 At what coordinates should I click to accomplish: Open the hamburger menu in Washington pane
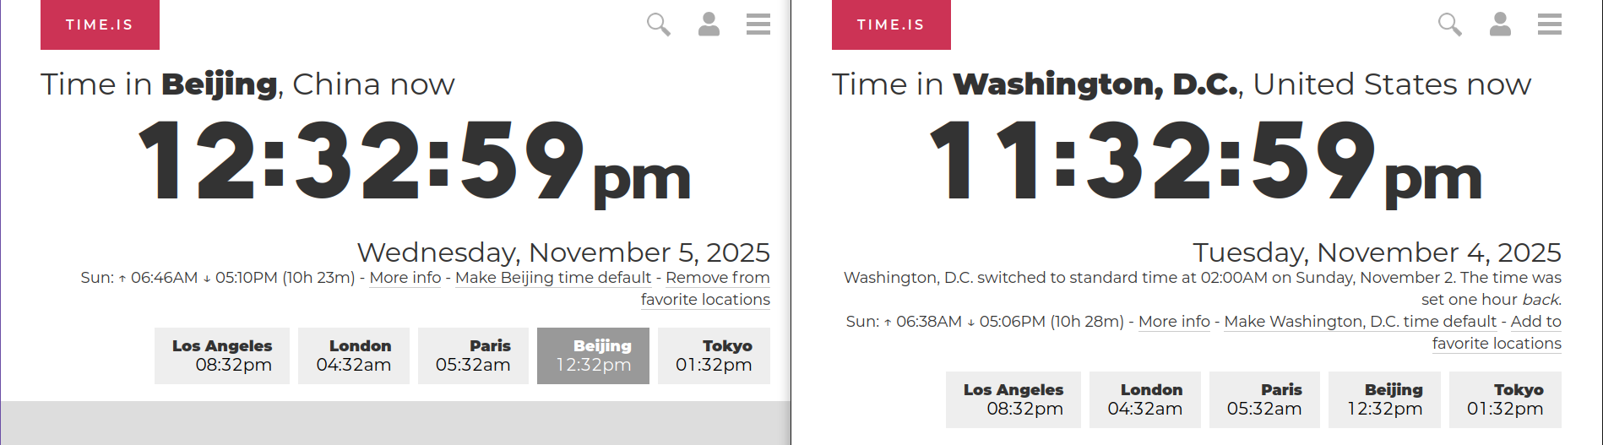click(1549, 24)
